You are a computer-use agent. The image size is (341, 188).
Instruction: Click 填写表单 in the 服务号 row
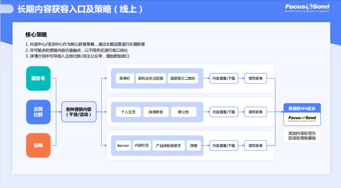click(x=255, y=79)
